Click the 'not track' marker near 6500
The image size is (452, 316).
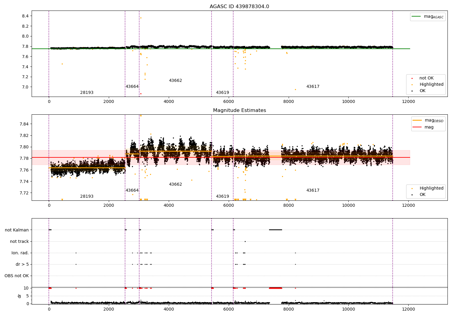click(x=245, y=241)
